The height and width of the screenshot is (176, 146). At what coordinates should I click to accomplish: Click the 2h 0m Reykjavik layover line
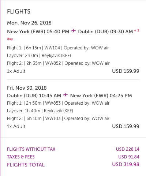39,56
